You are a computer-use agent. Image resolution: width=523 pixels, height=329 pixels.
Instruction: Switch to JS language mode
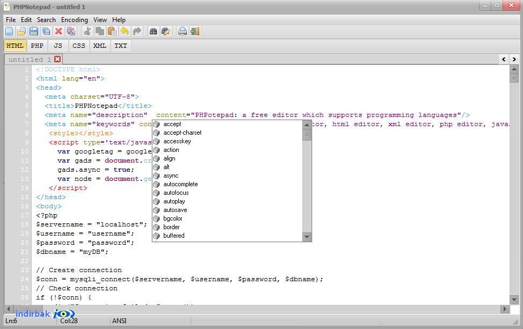click(58, 46)
